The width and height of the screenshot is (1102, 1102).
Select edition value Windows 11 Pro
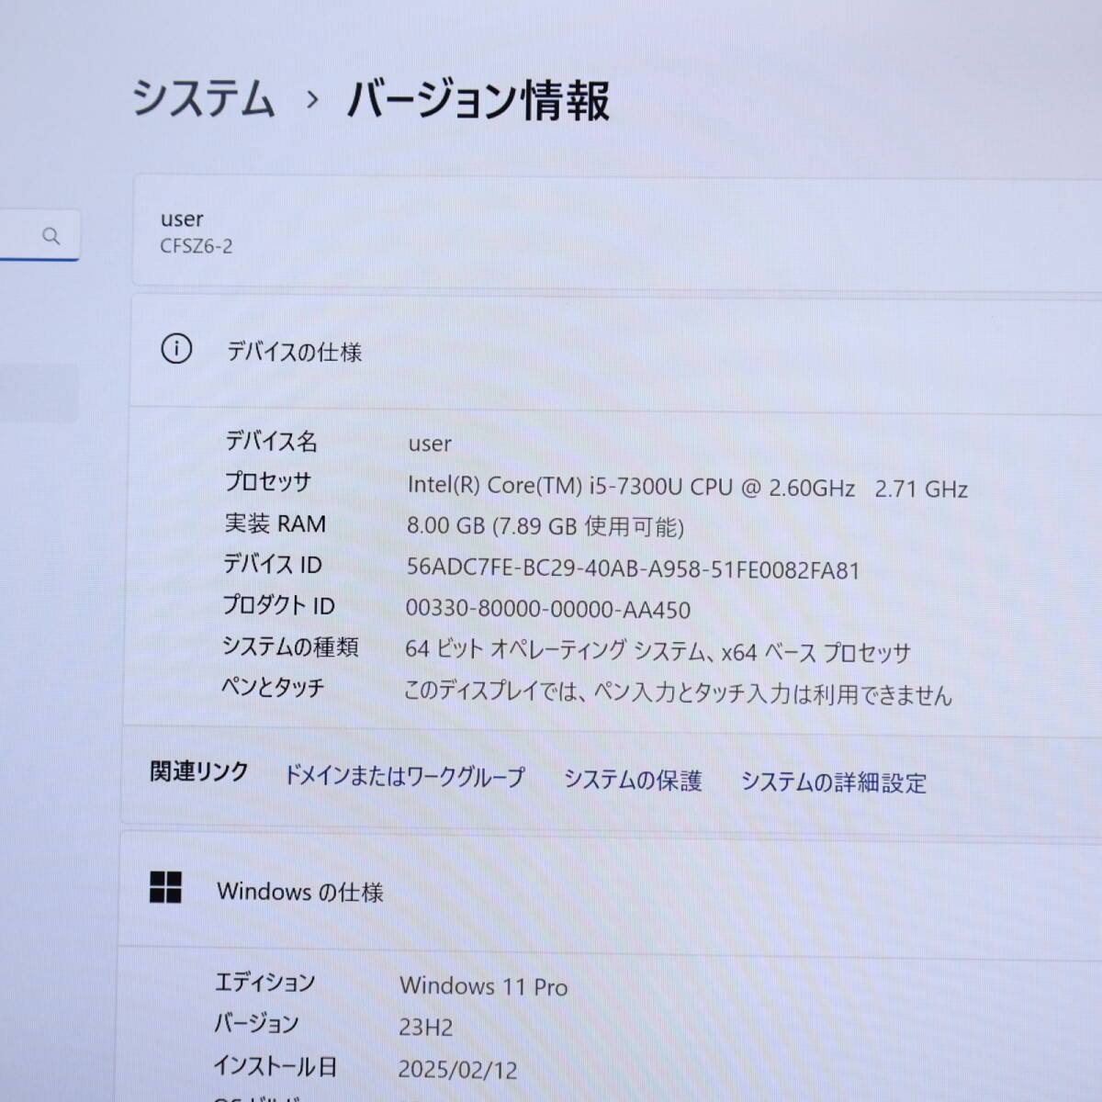click(x=484, y=986)
